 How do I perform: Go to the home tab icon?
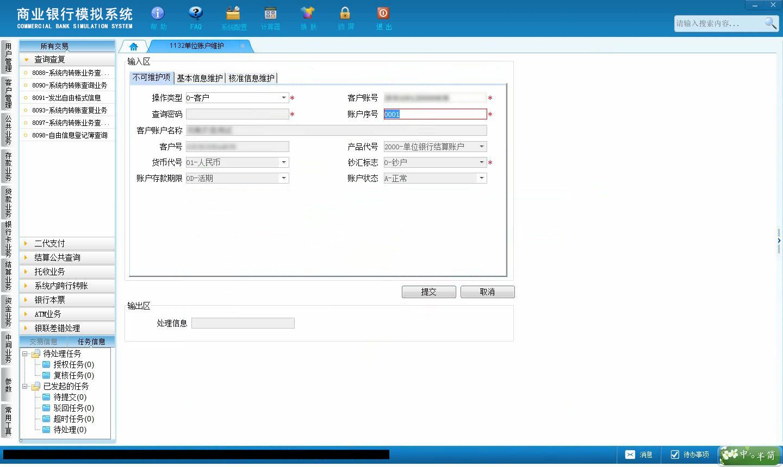(x=134, y=46)
